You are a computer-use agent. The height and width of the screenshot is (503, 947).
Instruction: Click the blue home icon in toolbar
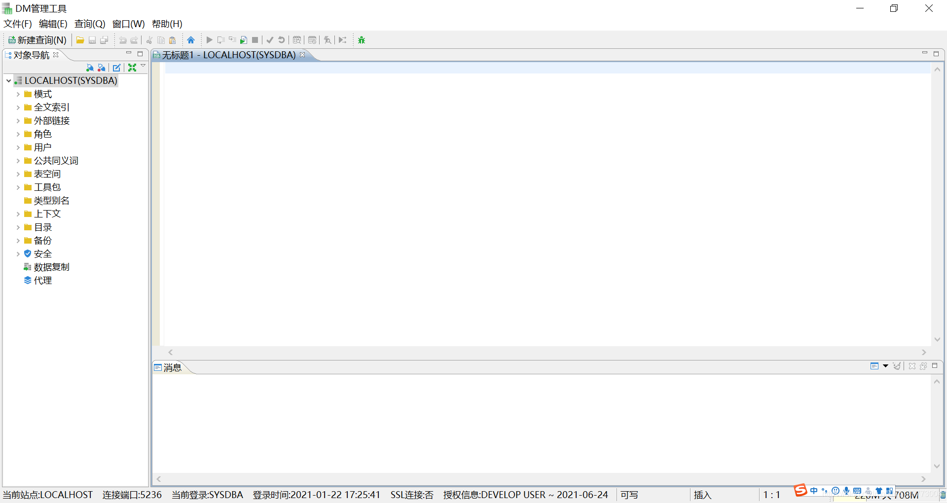pos(191,40)
